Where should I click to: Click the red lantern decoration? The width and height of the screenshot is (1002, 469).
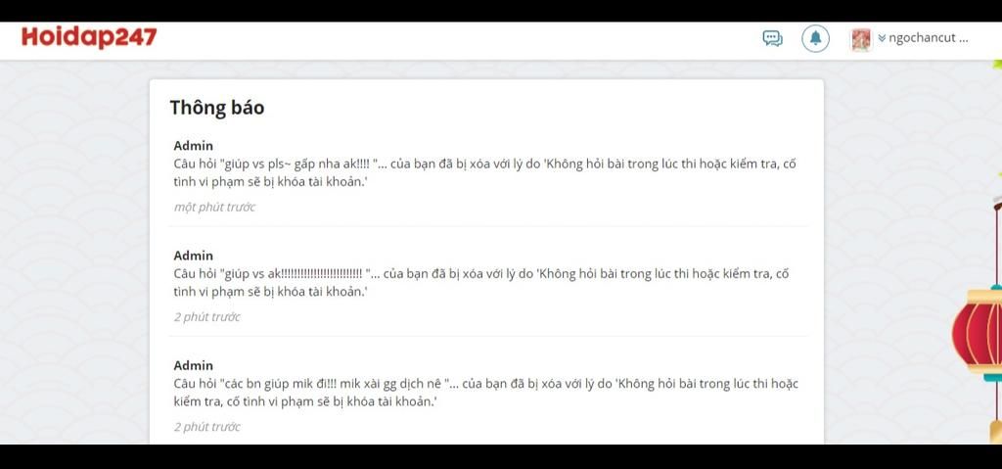(x=978, y=332)
